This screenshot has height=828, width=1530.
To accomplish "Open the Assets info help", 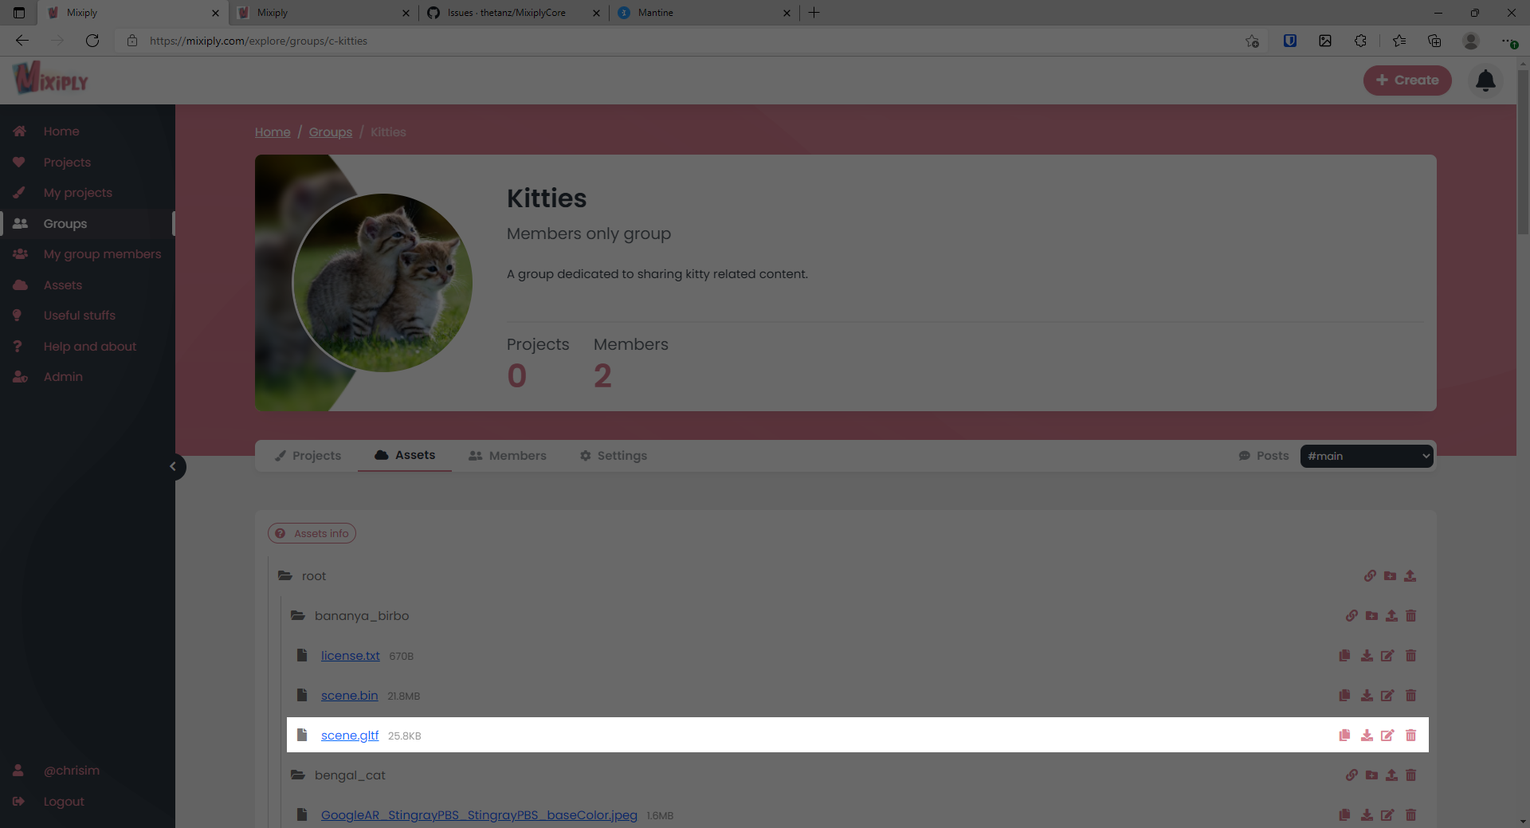I will 312,533.
